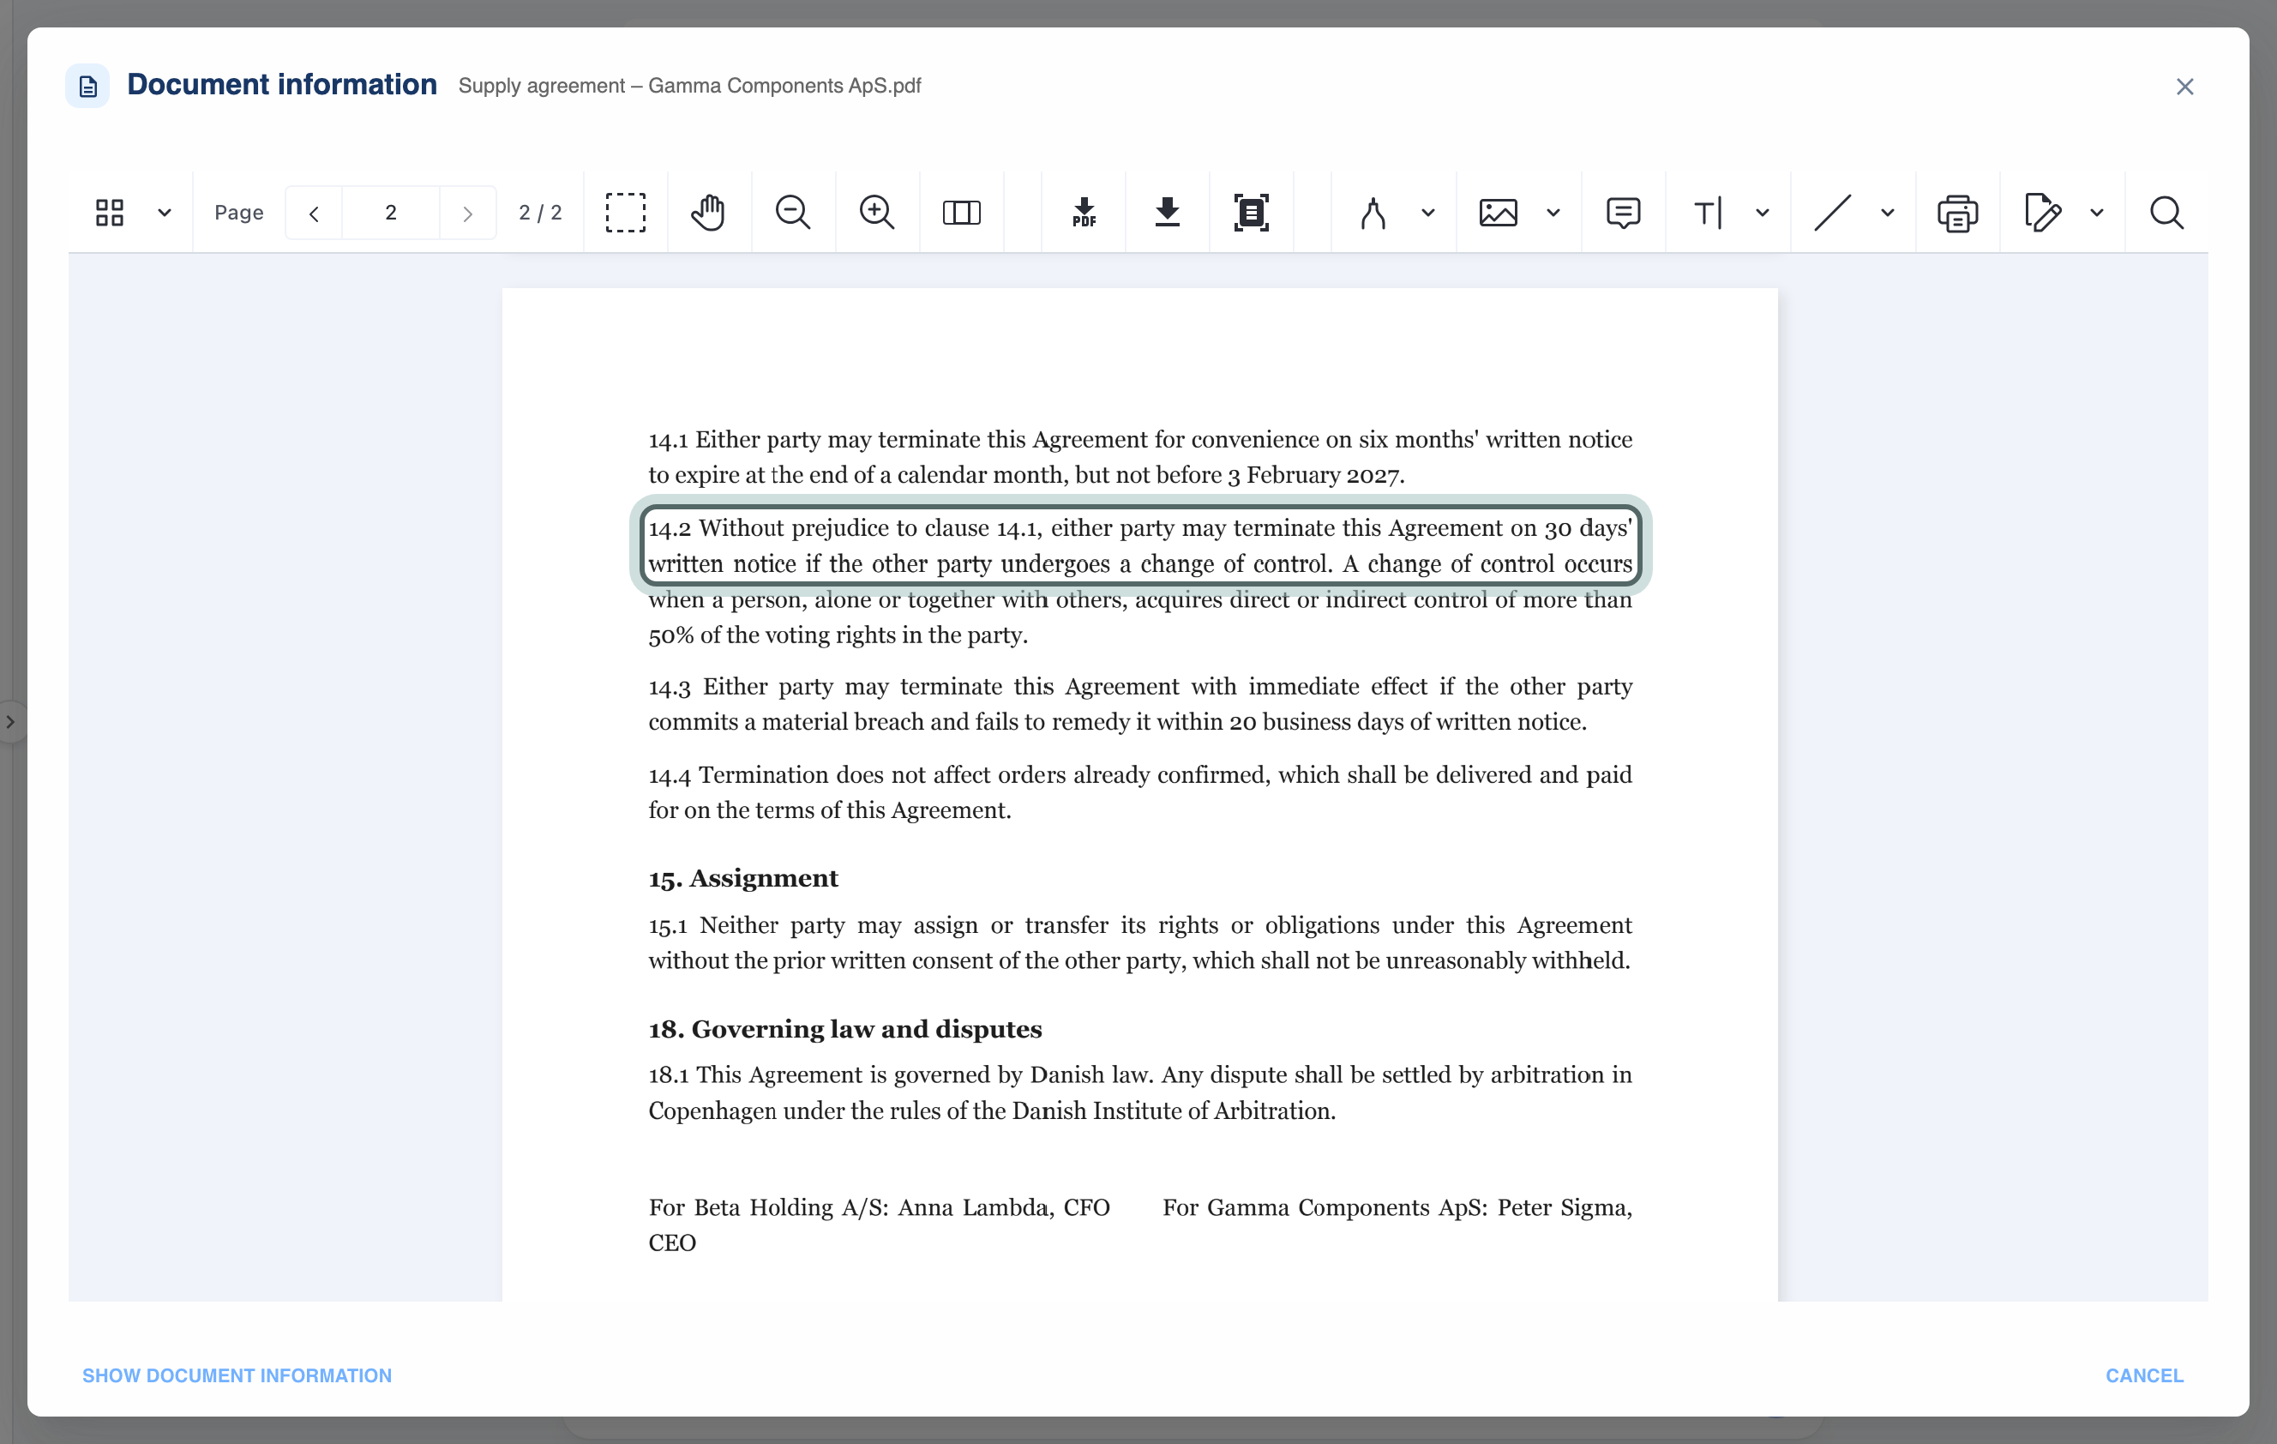Click clause 14.1 termination for convenience text
Image resolution: width=2277 pixels, height=1444 pixels.
coord(1140,457)
